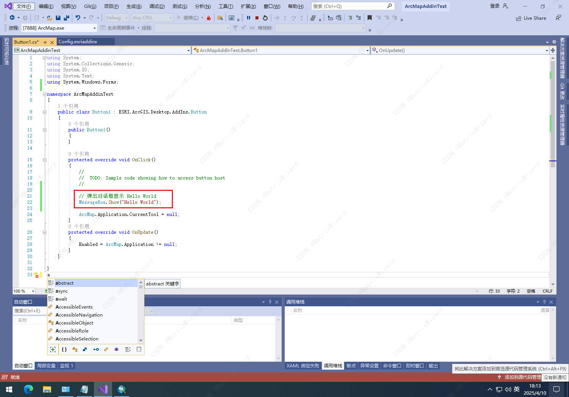Click the volume icon in system tray

(x=508, y=389)
